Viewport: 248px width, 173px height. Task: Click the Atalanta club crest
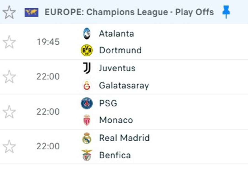point(87,34)
